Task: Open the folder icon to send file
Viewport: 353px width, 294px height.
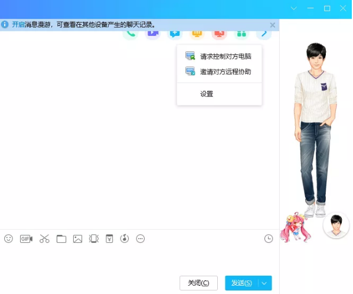Action: pyautogui.click(x=61, y=239)
